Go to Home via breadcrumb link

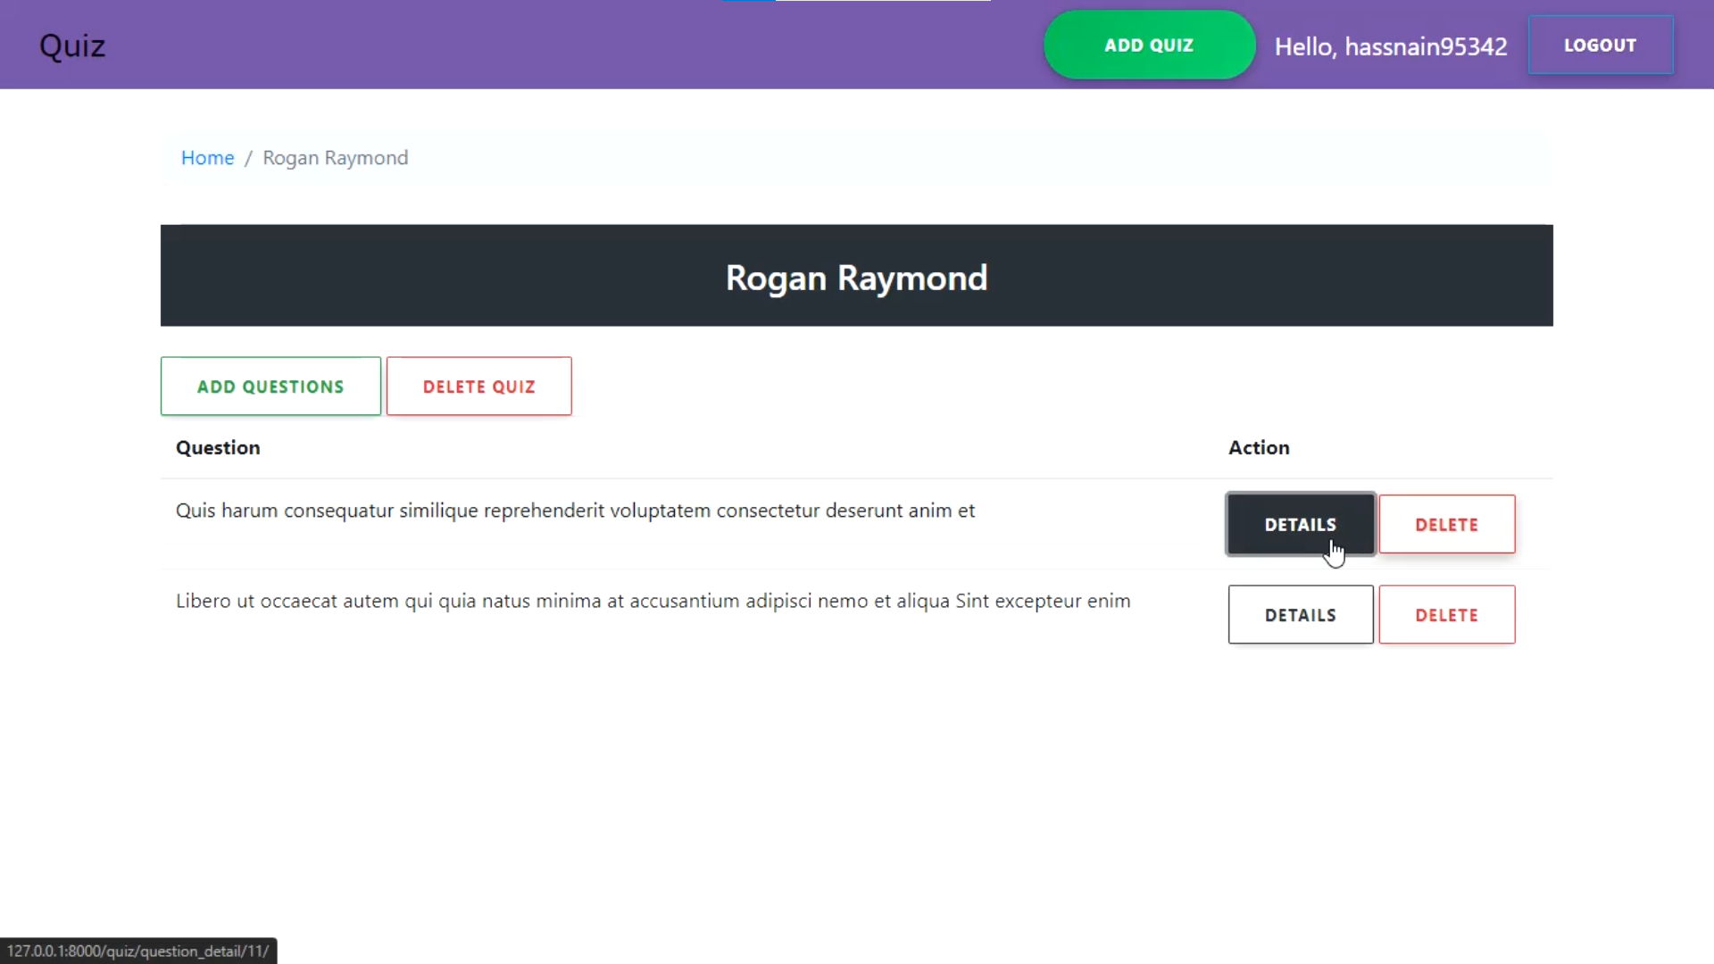(207, 158)
